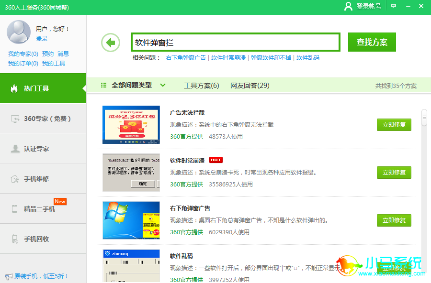Click the 查找方案 search button
This screenshot has width=431, height=283.
[x=372, y=42]
